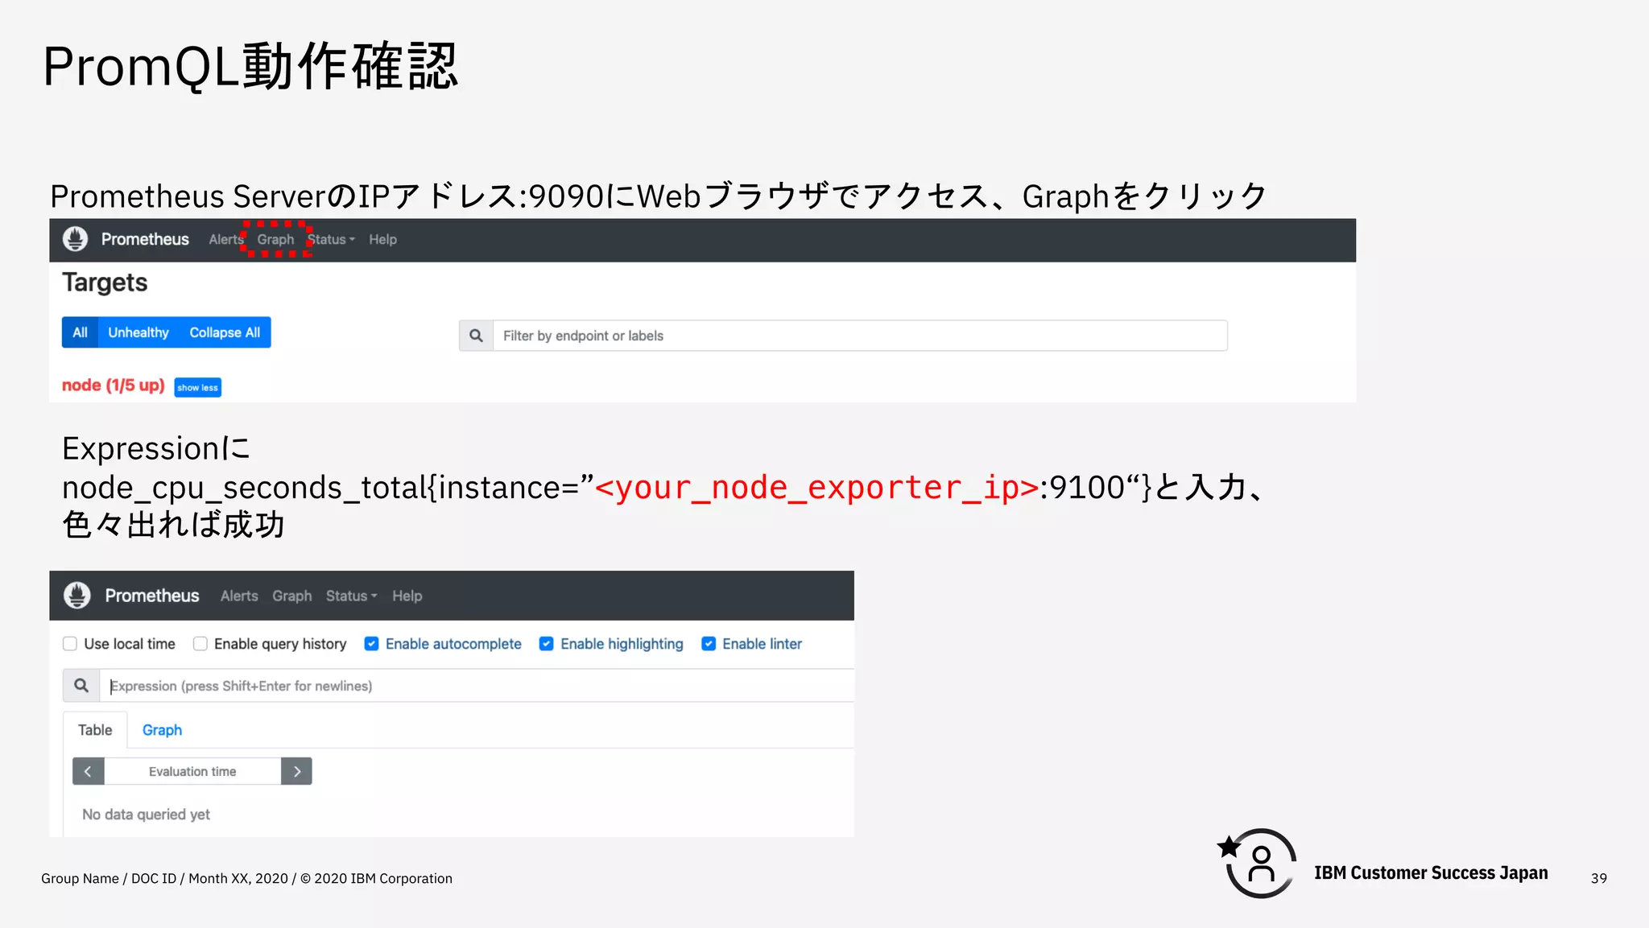Click the search magnifier icon beside the endpoint filter field
Viewport: 1649px width, 928px height.
coord(476,336)
